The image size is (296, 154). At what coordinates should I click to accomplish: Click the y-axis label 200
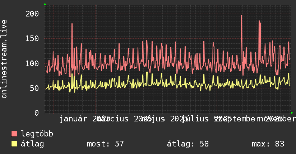click(32, 14)
